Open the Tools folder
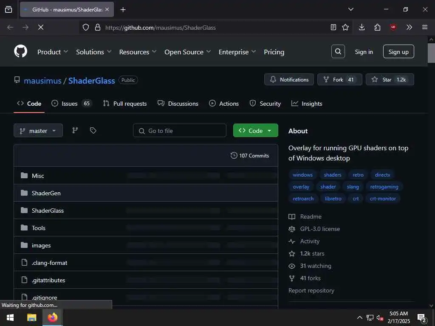435x326 pixels. pos(38,228)
